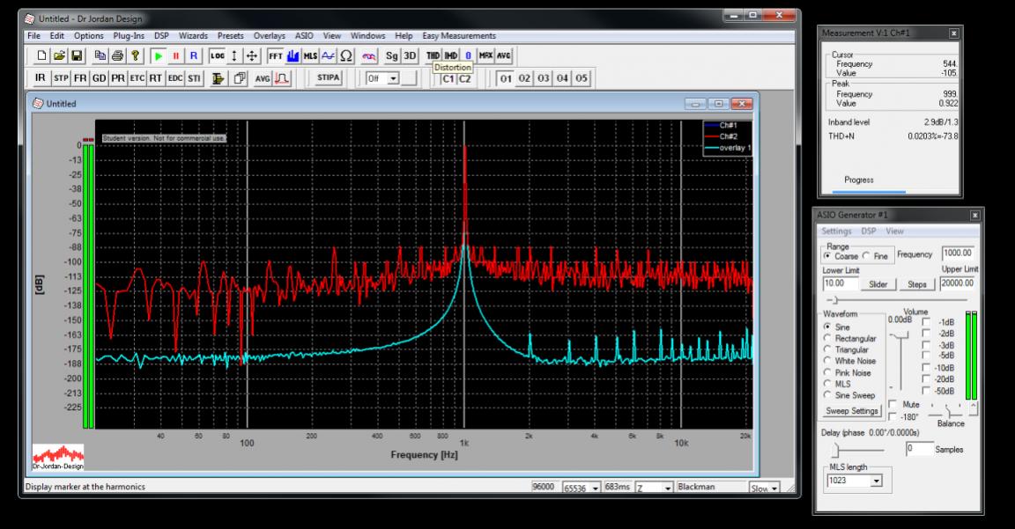Select the GD group delay view
1015x529 pixels.
pos(99,78)
